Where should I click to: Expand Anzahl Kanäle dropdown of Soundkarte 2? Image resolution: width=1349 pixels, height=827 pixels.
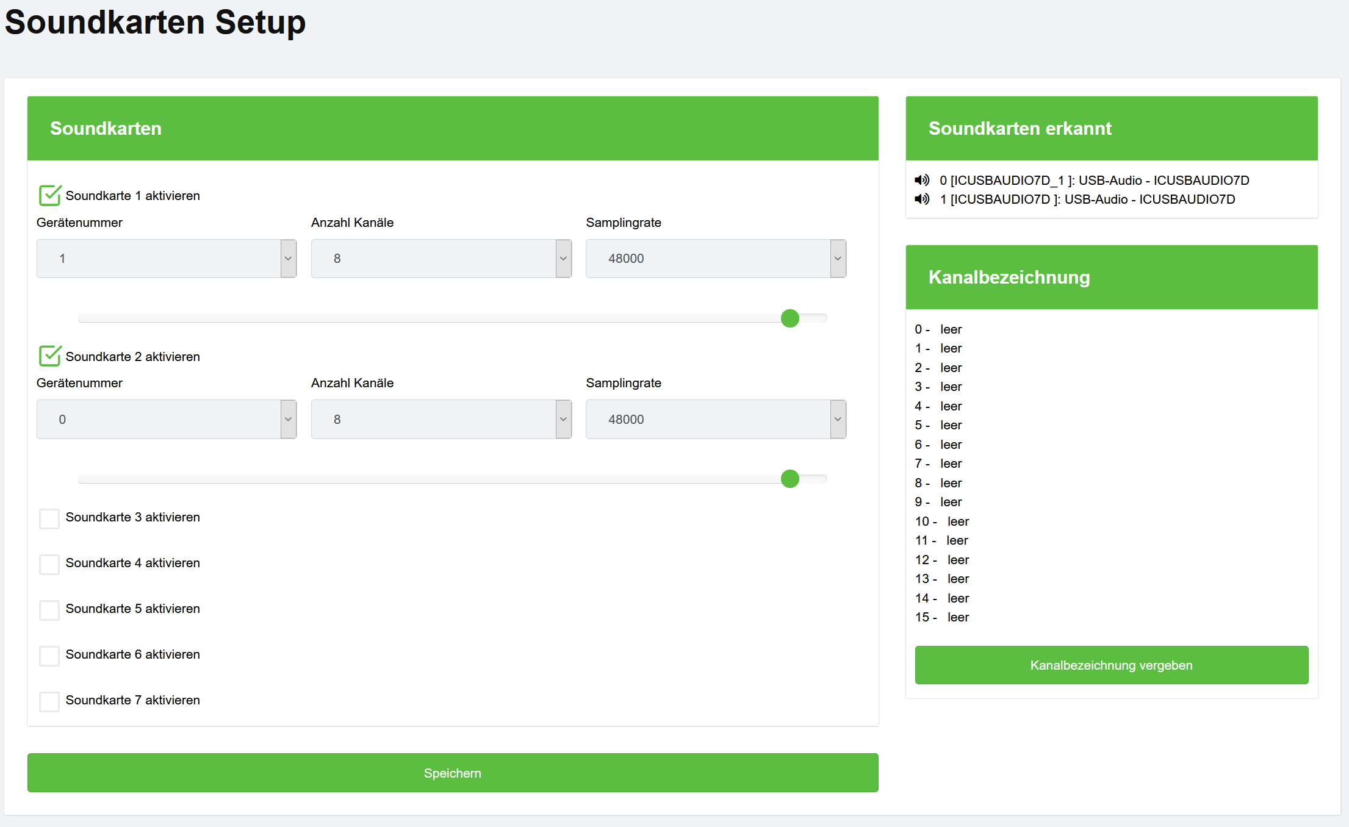441,419
